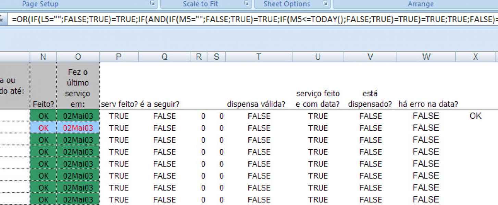Click the 'Fez o último serviço em:' header cell
498x205 pixels.
78,88
